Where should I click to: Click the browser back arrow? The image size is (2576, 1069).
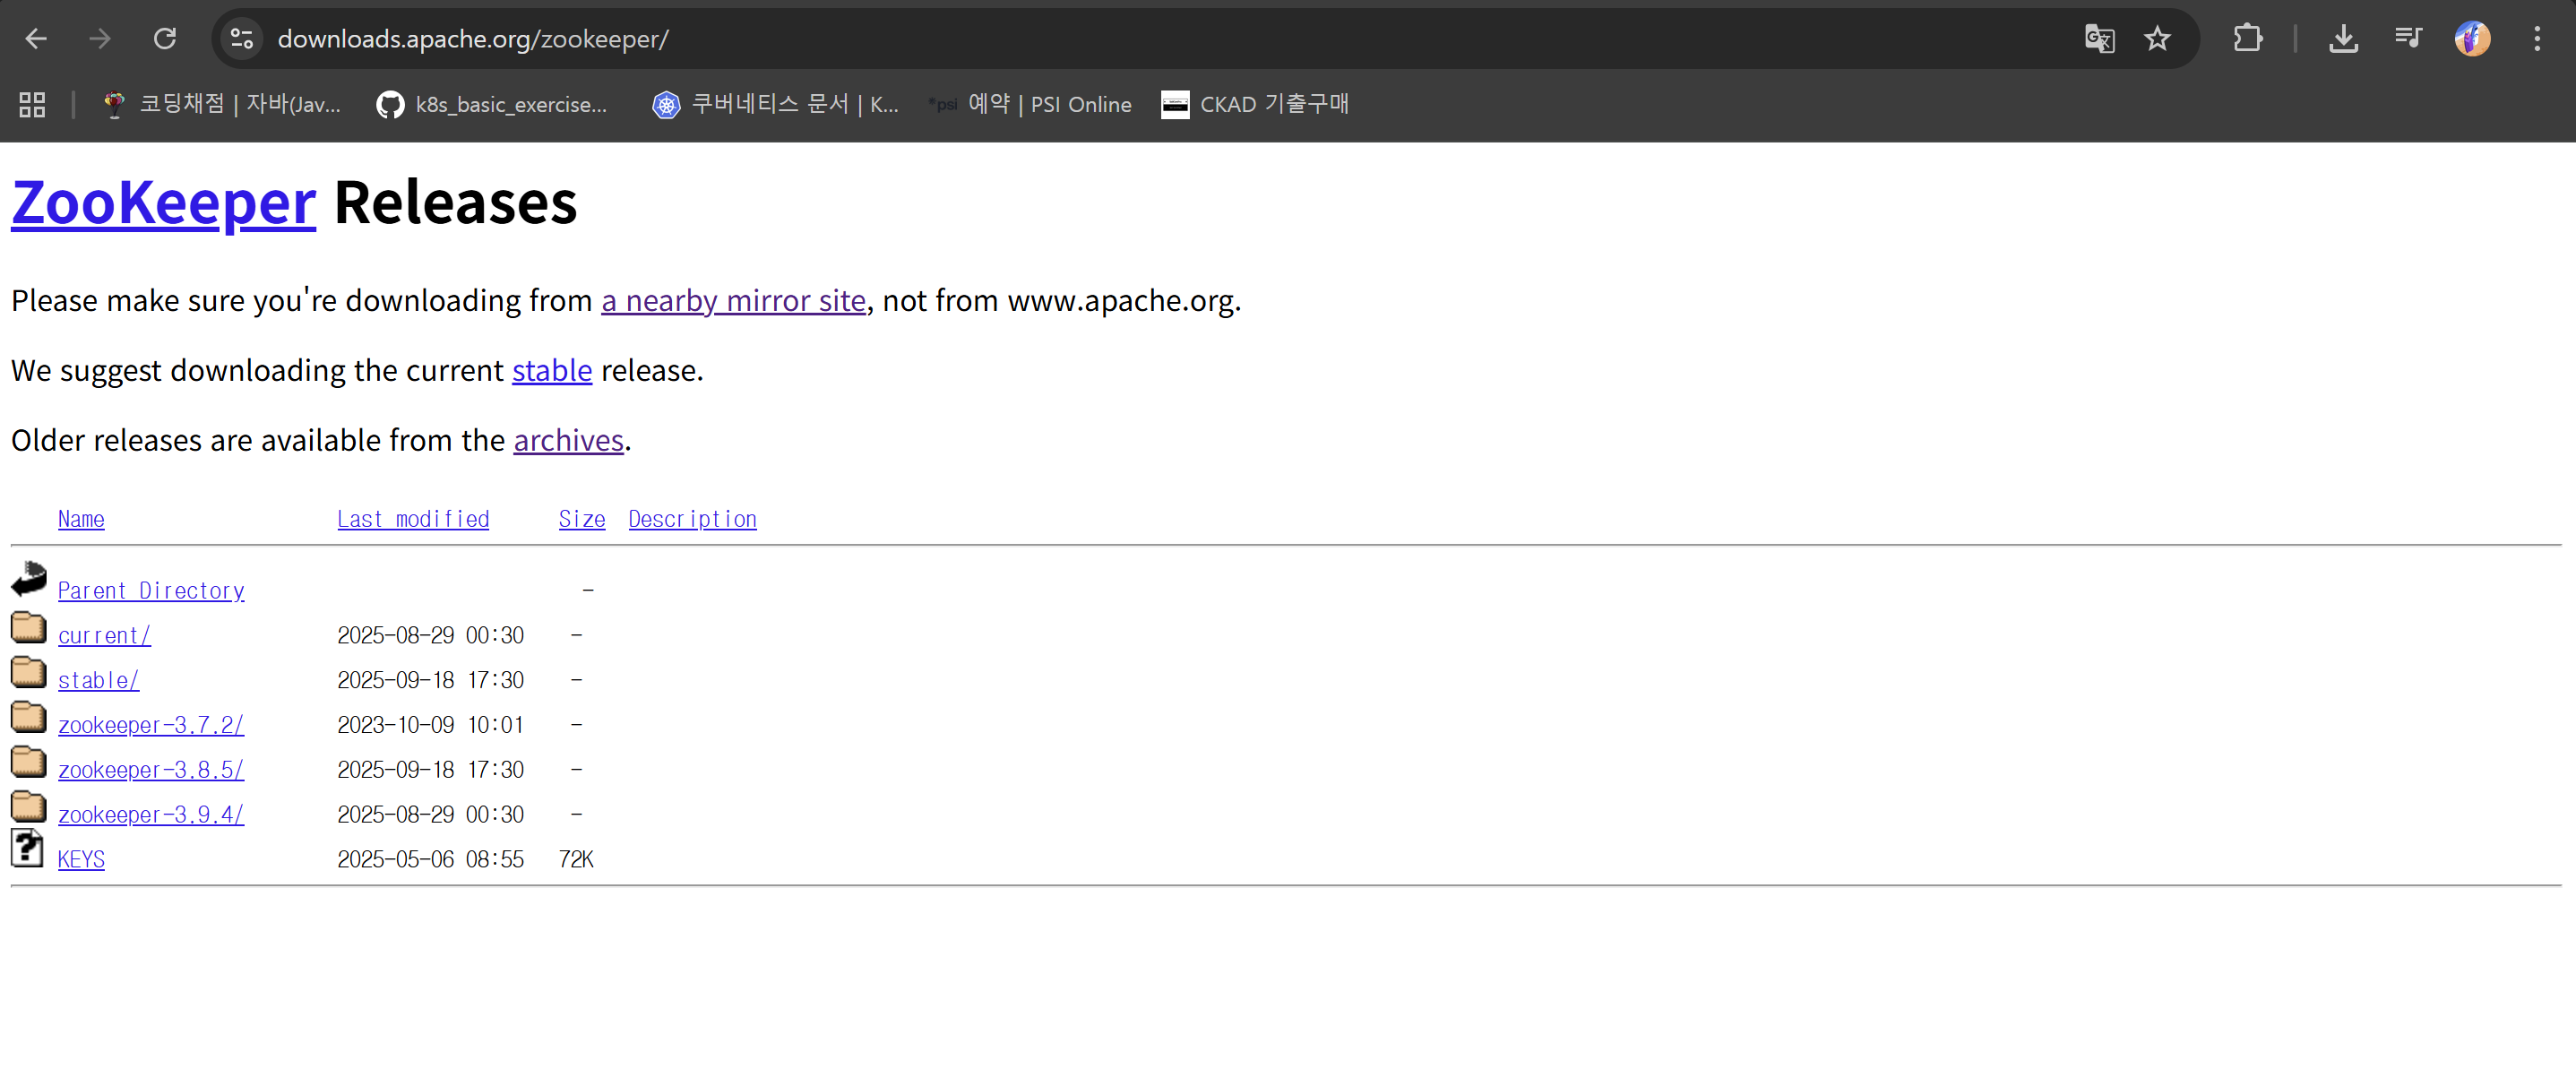36,39
